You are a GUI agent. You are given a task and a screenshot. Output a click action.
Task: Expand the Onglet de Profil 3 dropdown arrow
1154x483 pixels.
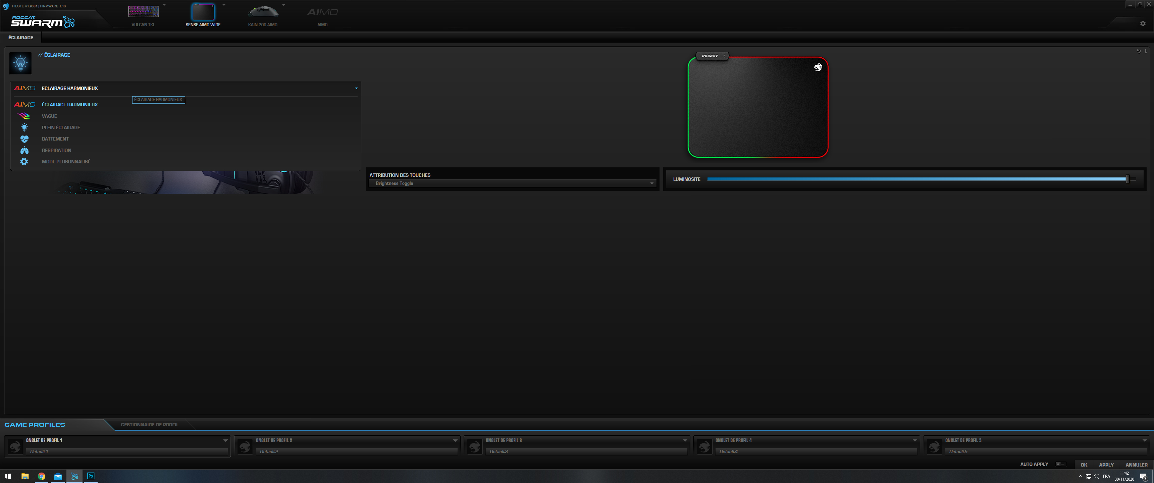pos(684,440)
